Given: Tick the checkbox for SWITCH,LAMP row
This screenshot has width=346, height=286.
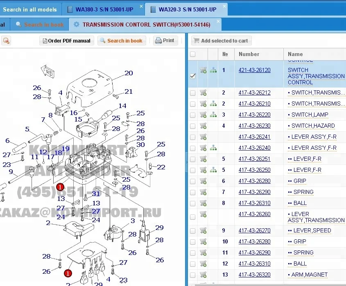Looking at the screenshot, I should pyautogui.click(x=192, y=115).
